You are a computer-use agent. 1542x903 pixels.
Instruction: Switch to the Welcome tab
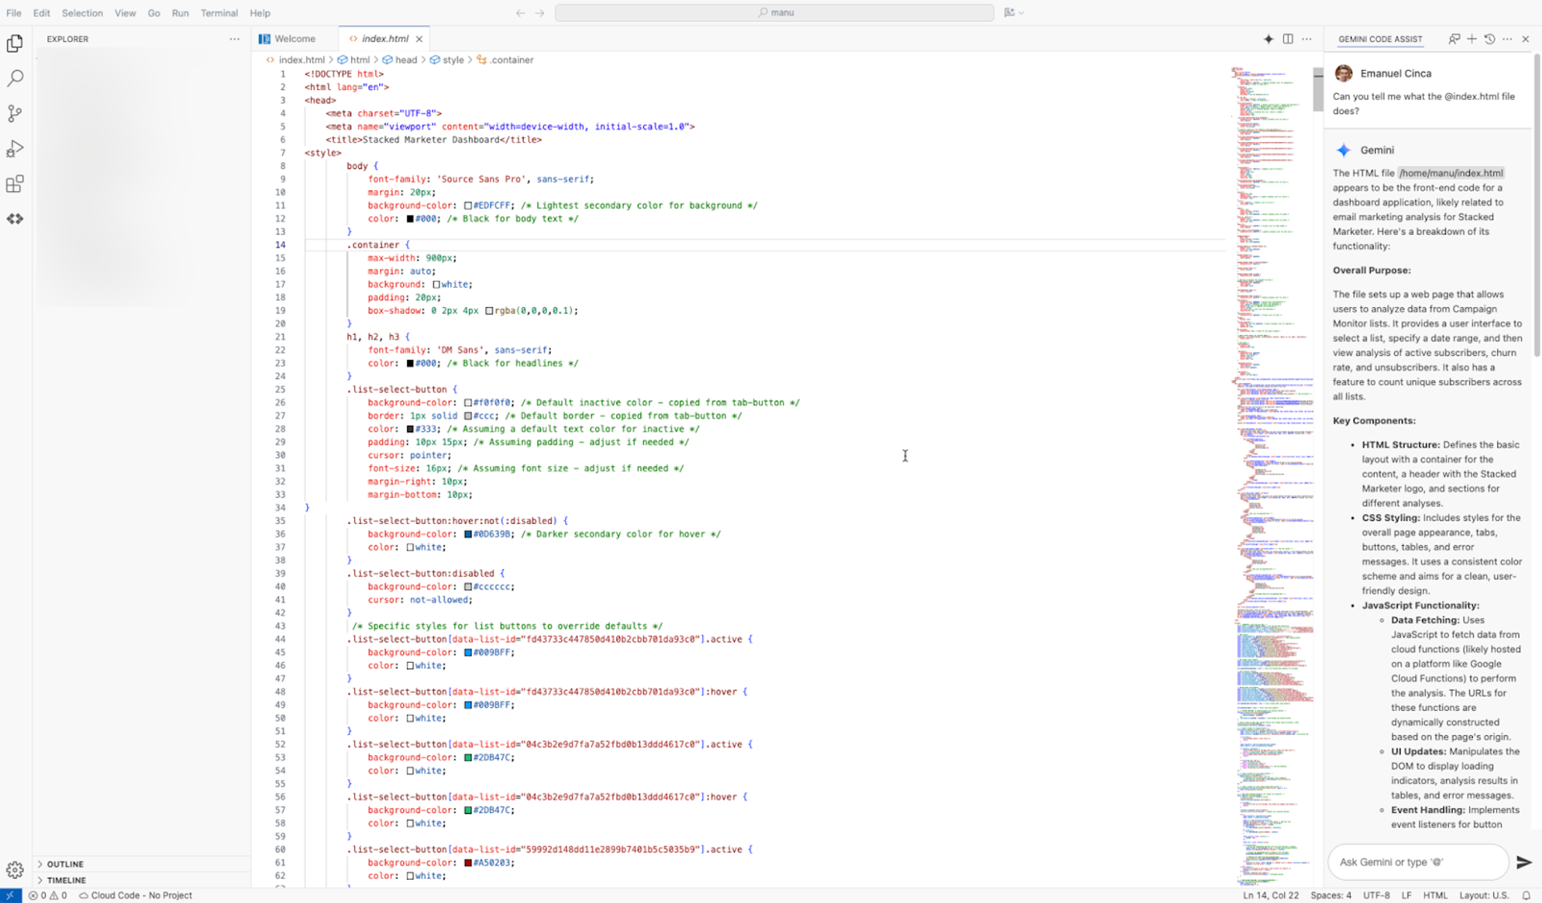(x=294, y=39)
